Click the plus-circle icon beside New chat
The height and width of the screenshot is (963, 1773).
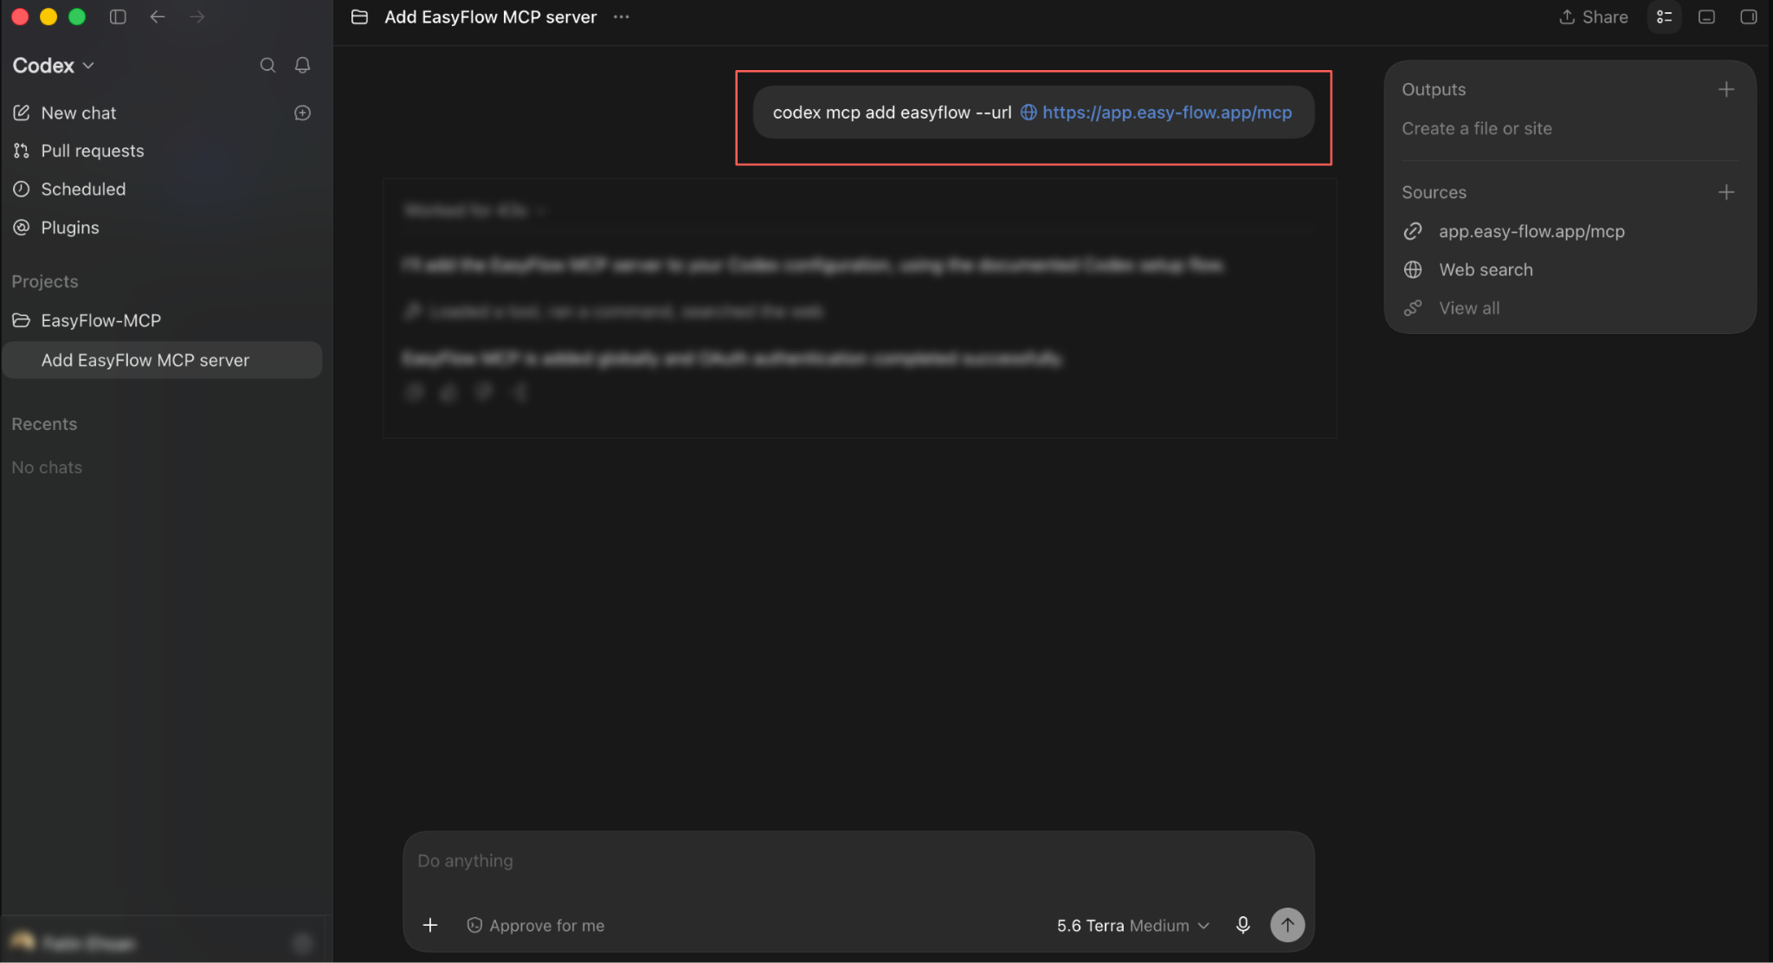click(302, 112)
